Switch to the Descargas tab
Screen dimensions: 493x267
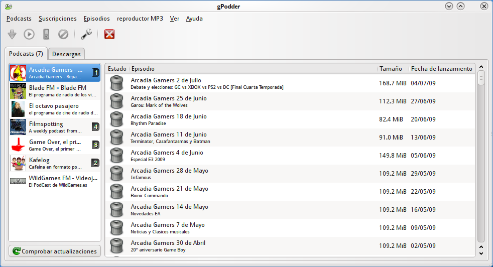[x=66, y=54]
